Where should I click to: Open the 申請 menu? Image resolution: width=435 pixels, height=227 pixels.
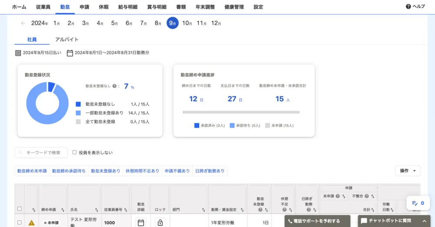point(84,7)
